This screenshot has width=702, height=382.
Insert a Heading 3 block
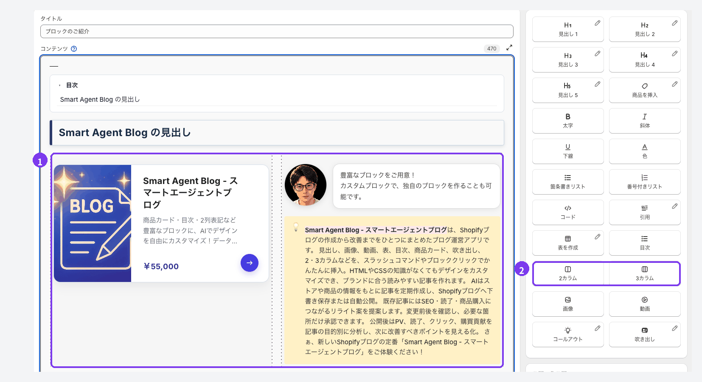pyautogui.click(x=568, y=60)
